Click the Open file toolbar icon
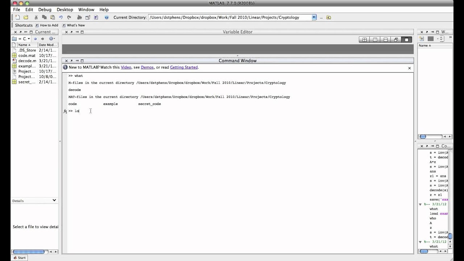Viewport: 464px width, 261px height. click(x=26, y=17)
